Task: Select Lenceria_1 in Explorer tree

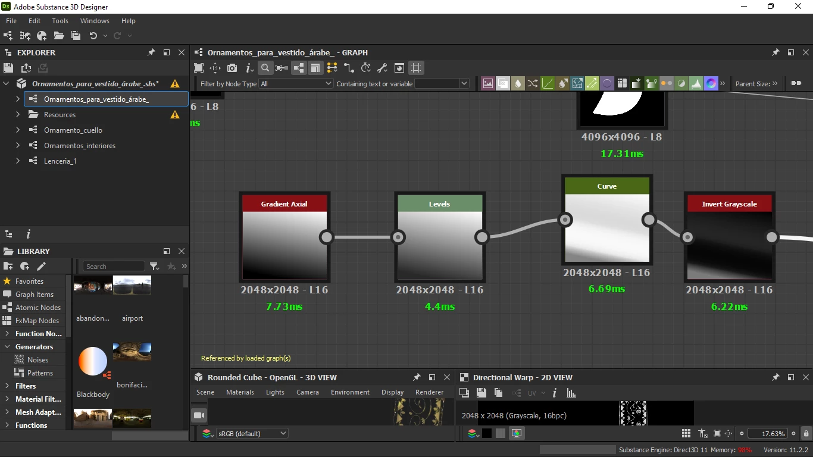Action: coord(60,161)
